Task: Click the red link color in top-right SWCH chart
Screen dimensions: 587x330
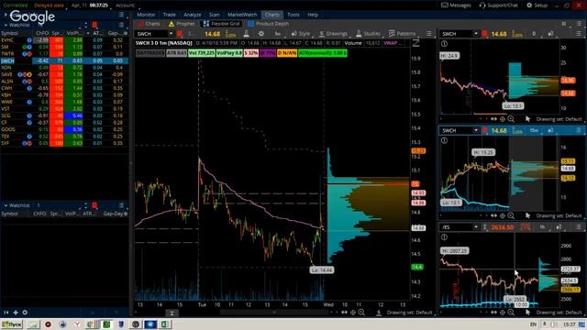Action: (x=484, y=34)
